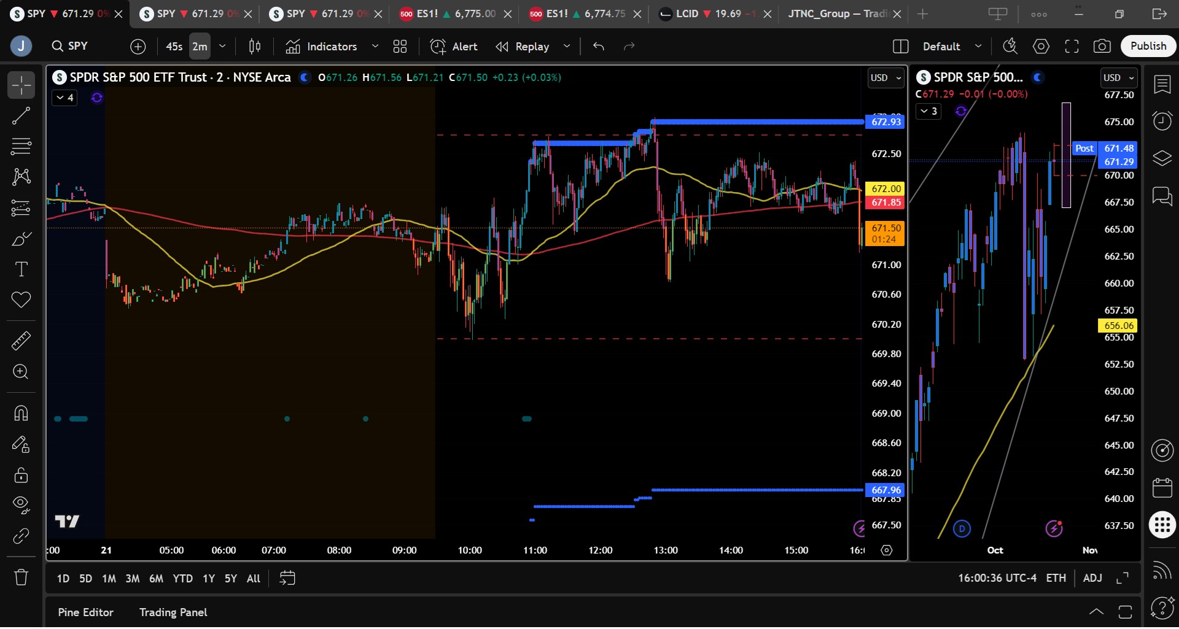Image resolution: width=1179 pixels, height=629 pixels.
Task: Redo the last chart action
Action: tap(629, 46)
